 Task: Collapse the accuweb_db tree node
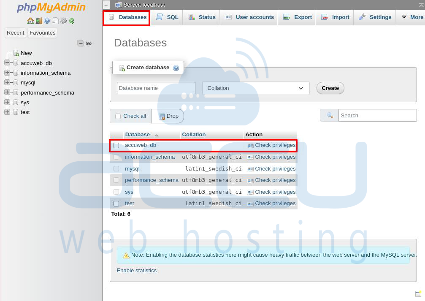[x=7, y=62]
